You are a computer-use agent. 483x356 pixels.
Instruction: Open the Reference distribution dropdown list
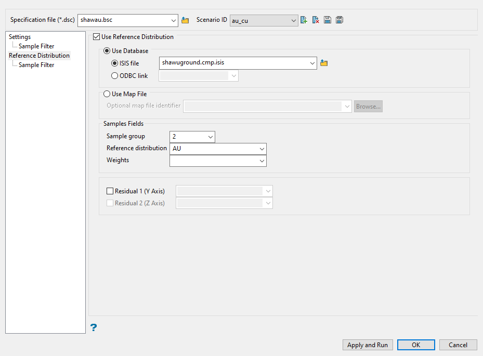click(x=262, y=149)
